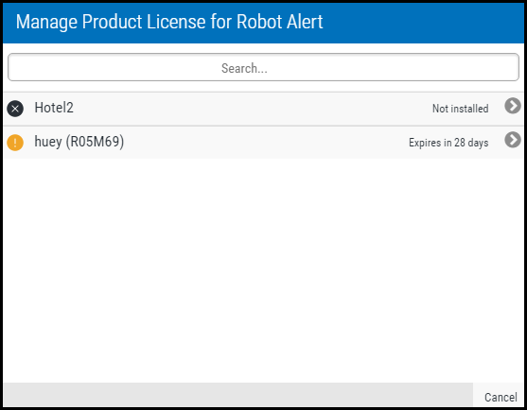This screenshot has height=410, width=527.
Task: Click the 28 days expiry number
Action: coord(471,143)
